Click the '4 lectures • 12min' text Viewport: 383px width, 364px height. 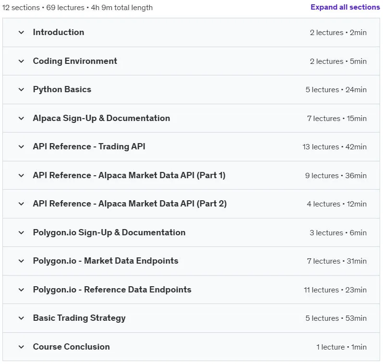[x=336, y=204]
